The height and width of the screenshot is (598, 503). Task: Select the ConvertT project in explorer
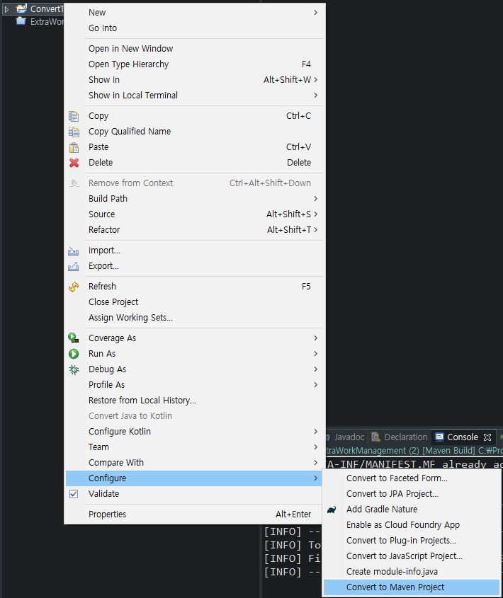pos(47,8)
